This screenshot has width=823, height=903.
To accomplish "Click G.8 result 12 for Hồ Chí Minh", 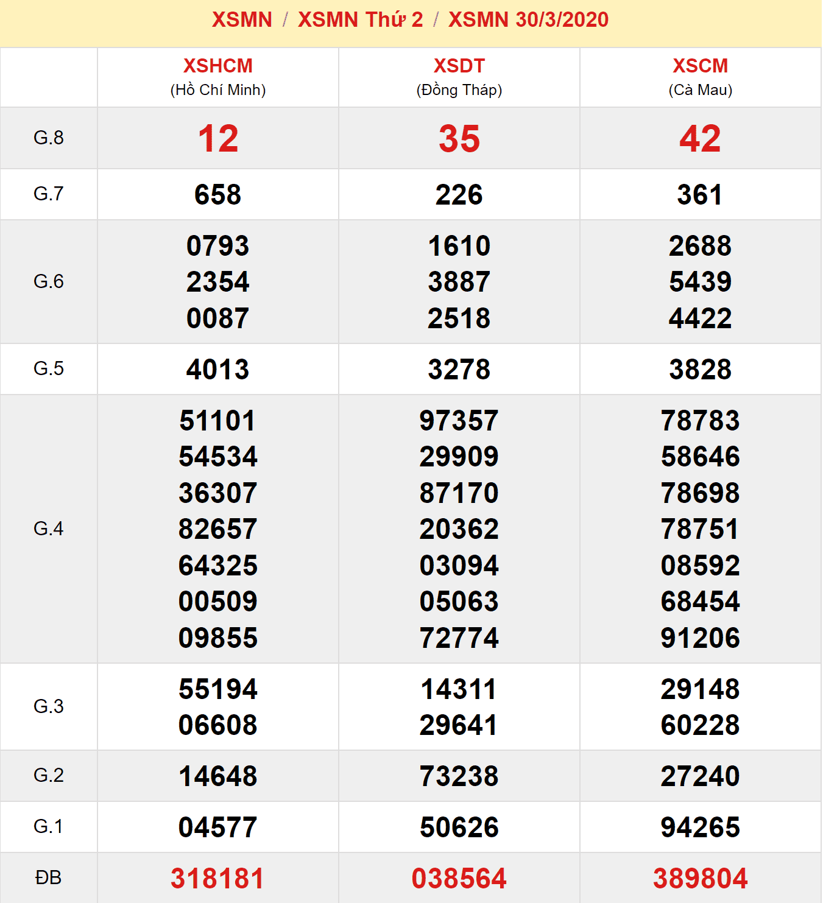I will 218,139.
